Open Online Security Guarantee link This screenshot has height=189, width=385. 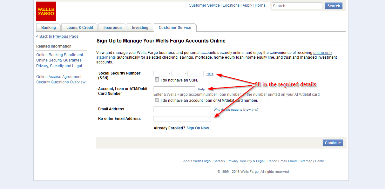tap(59, 60)
